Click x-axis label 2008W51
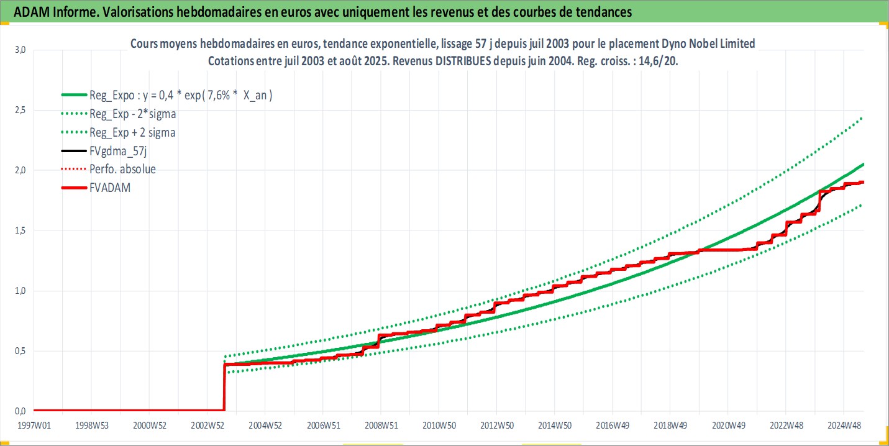Screen dimensions: 889x446 coord(381,426)
